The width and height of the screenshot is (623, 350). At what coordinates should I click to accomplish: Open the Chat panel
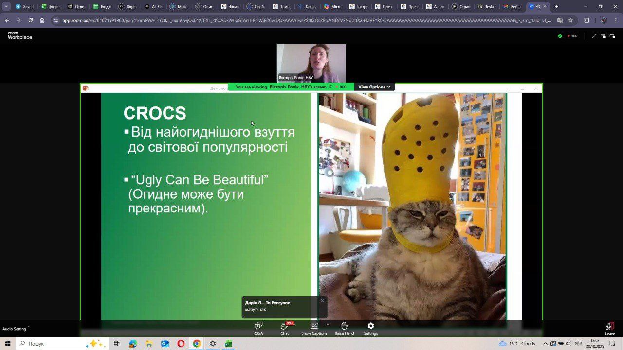(x=284, y=328)
